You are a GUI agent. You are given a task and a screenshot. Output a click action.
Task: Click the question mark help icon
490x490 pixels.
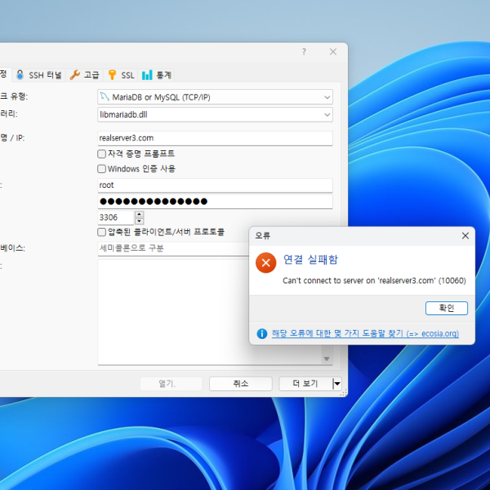point(304,51)
